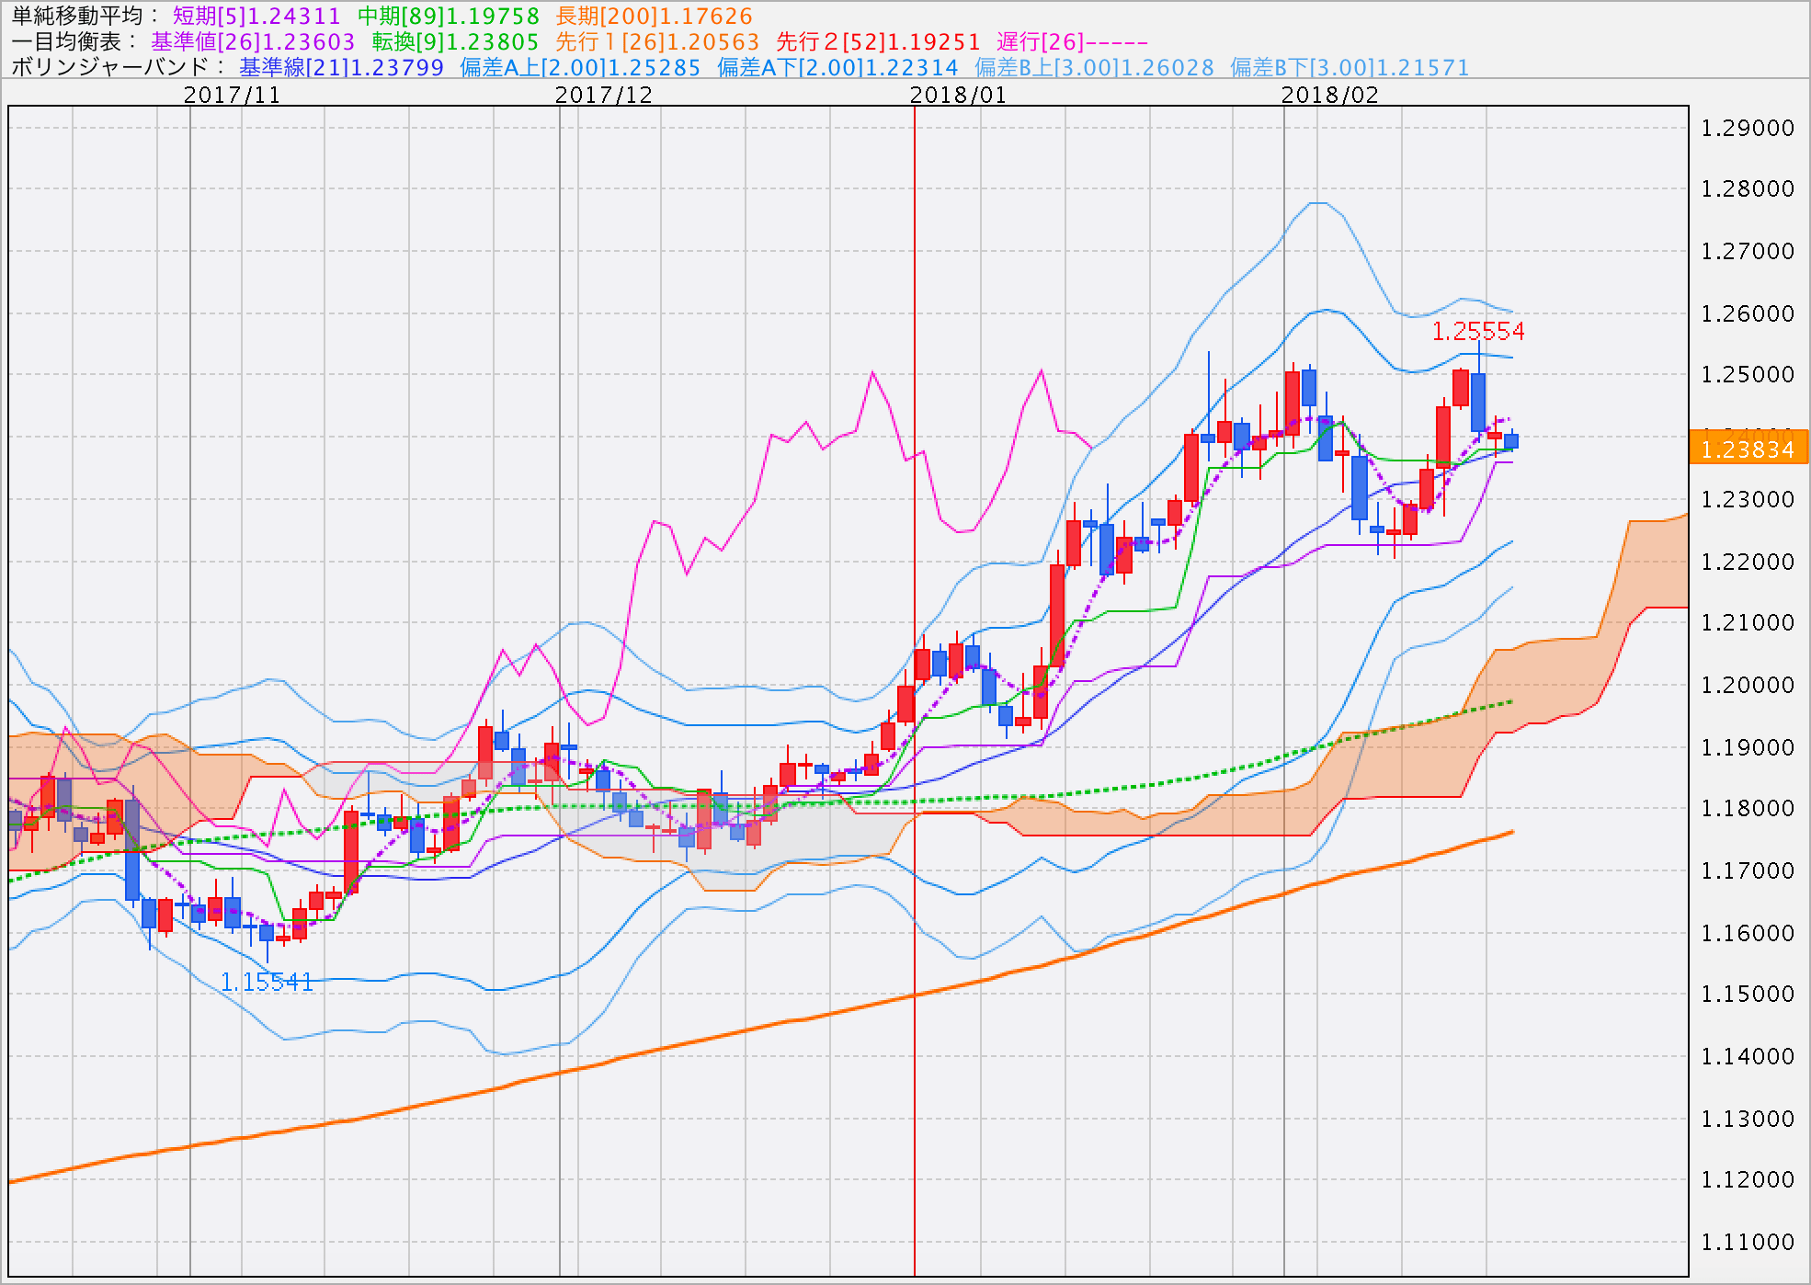Click upper band B label 偏差B上[3.00]1.26028

click(1094, 67)
